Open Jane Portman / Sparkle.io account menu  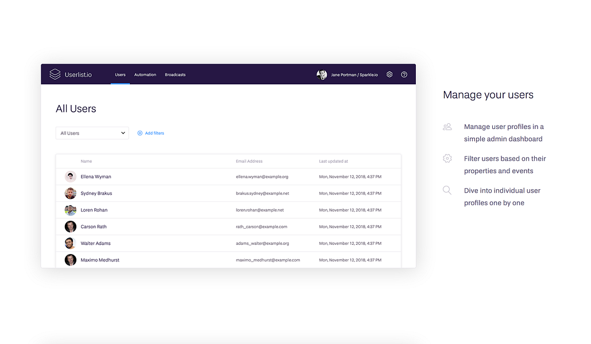click(354, 75)
